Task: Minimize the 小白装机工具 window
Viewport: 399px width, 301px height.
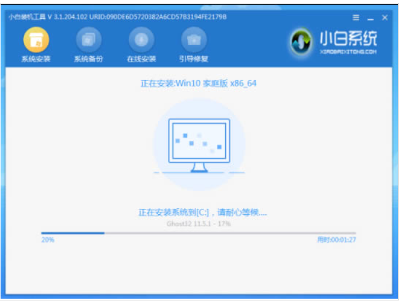Action: (x=370, y=18)
